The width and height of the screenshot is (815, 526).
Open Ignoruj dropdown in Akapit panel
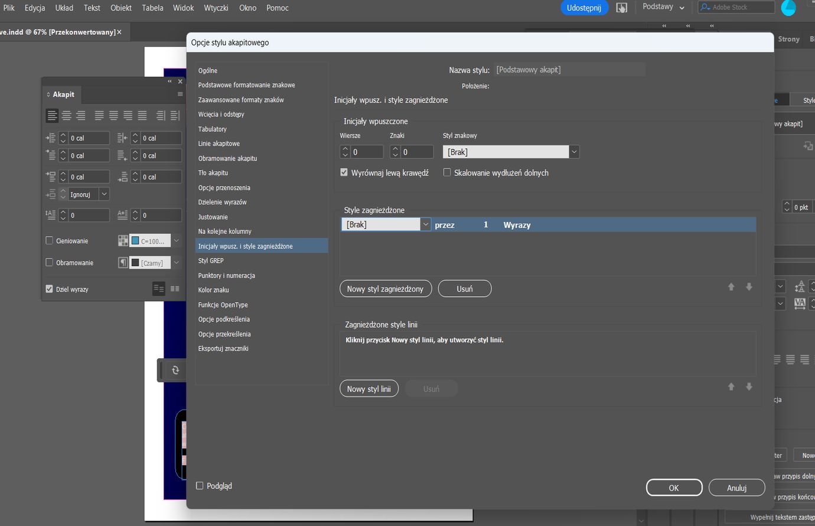coord(104,194)
